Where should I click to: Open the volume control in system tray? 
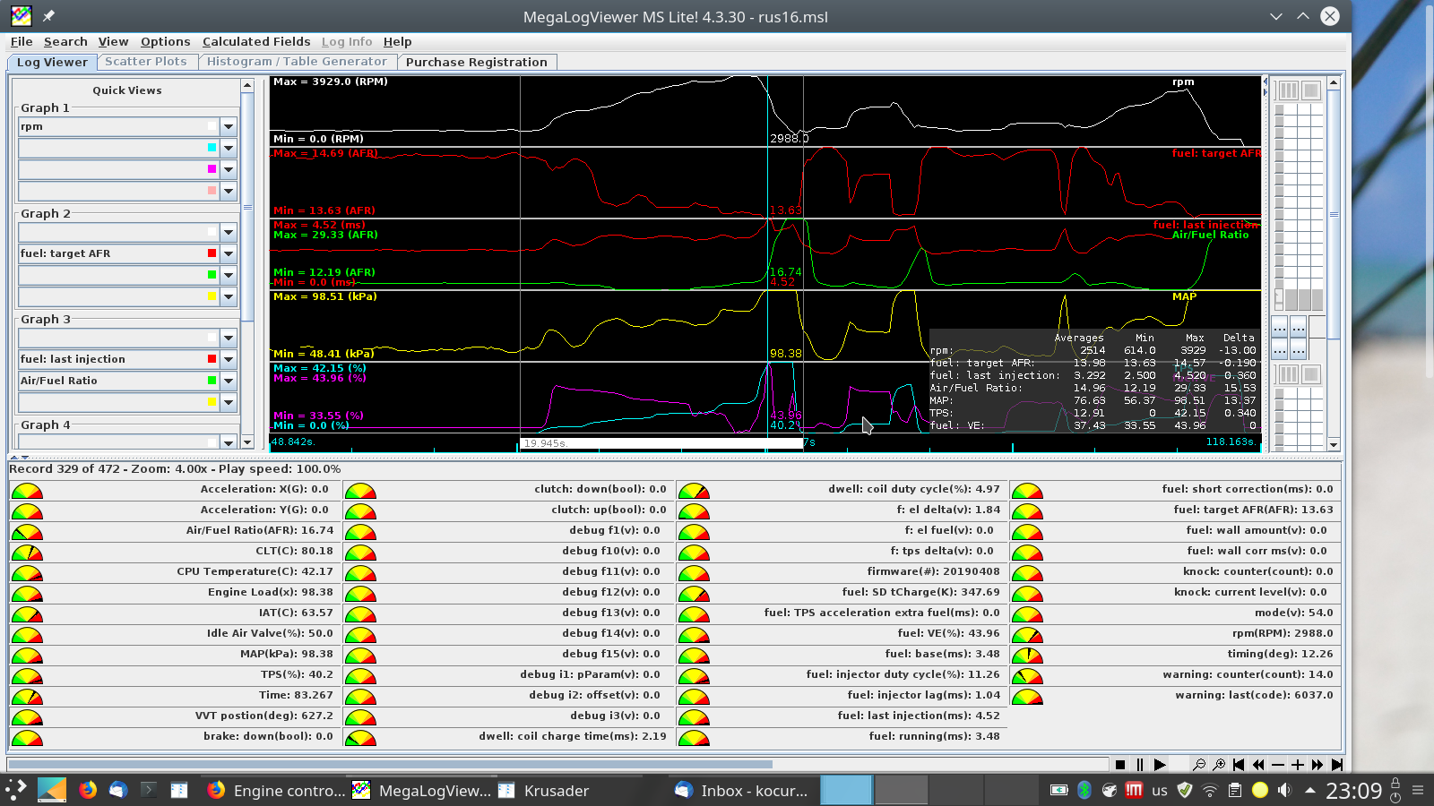click(x=1284, y=790)
